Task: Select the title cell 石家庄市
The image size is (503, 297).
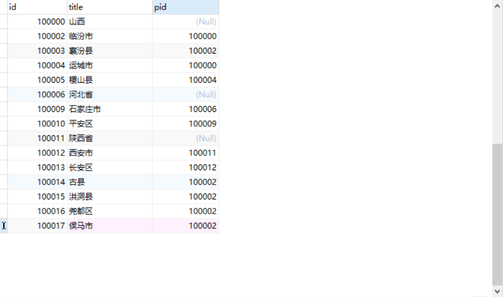Action: pyautogui.click(x=110, y=109)
